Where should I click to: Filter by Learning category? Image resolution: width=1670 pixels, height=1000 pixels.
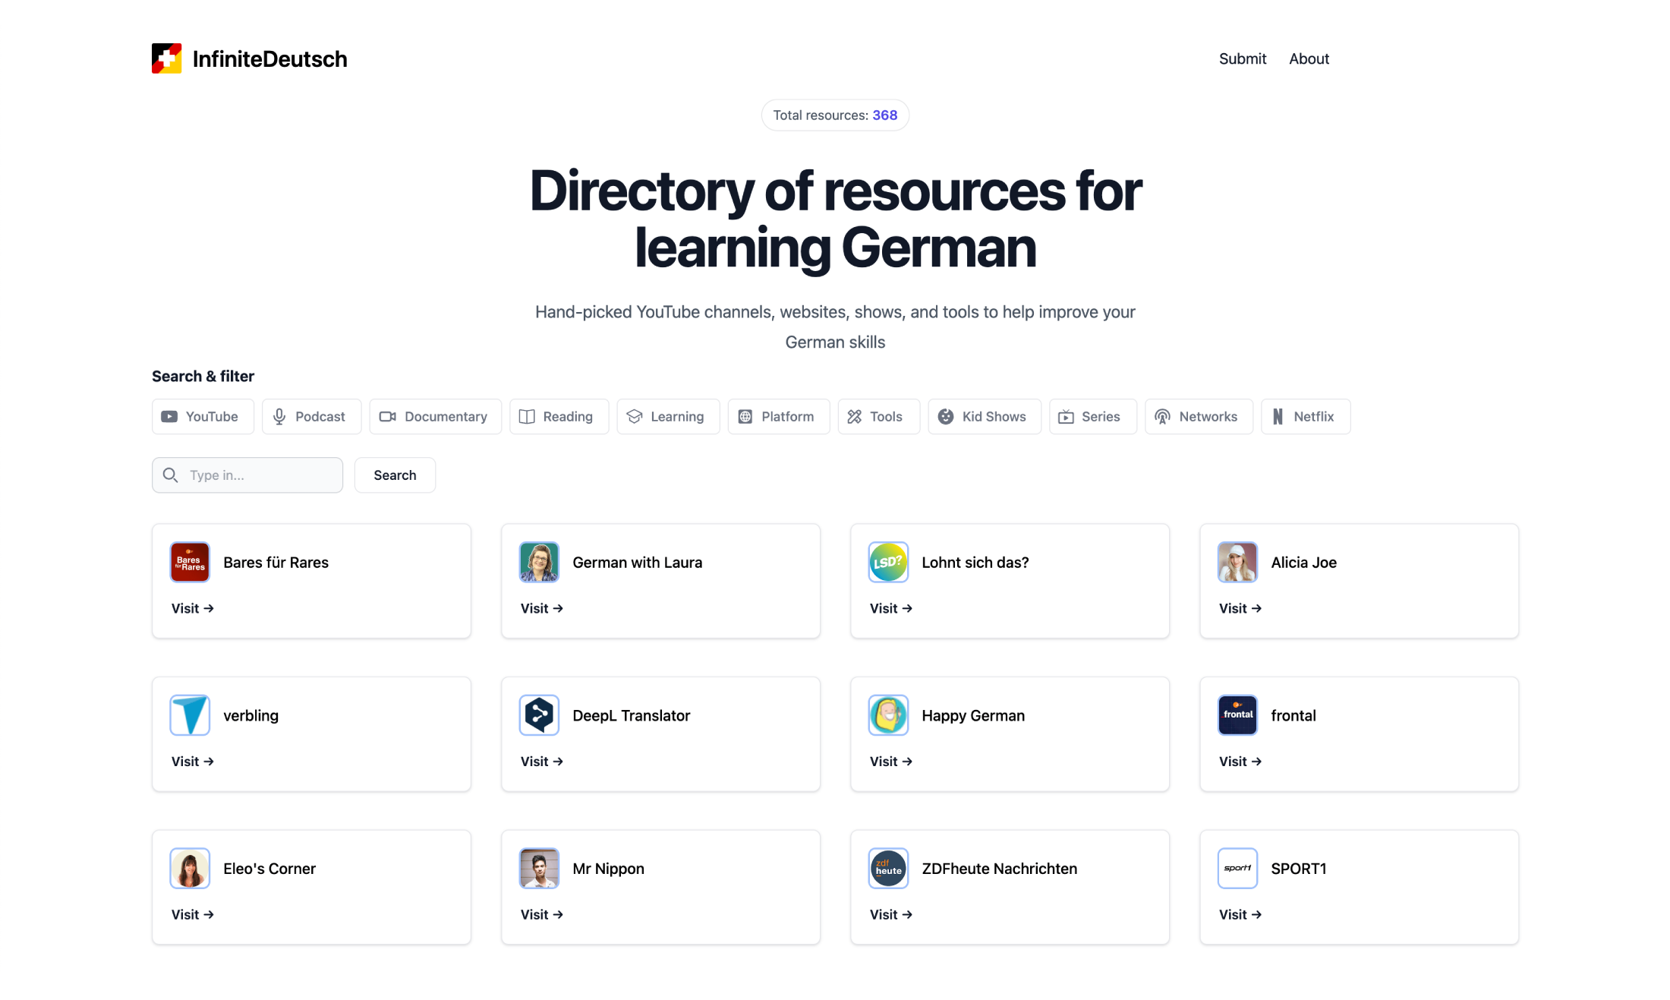point(668,416)
